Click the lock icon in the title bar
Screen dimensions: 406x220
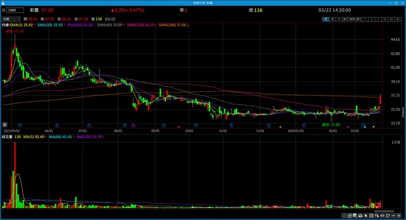coord(3,3)
